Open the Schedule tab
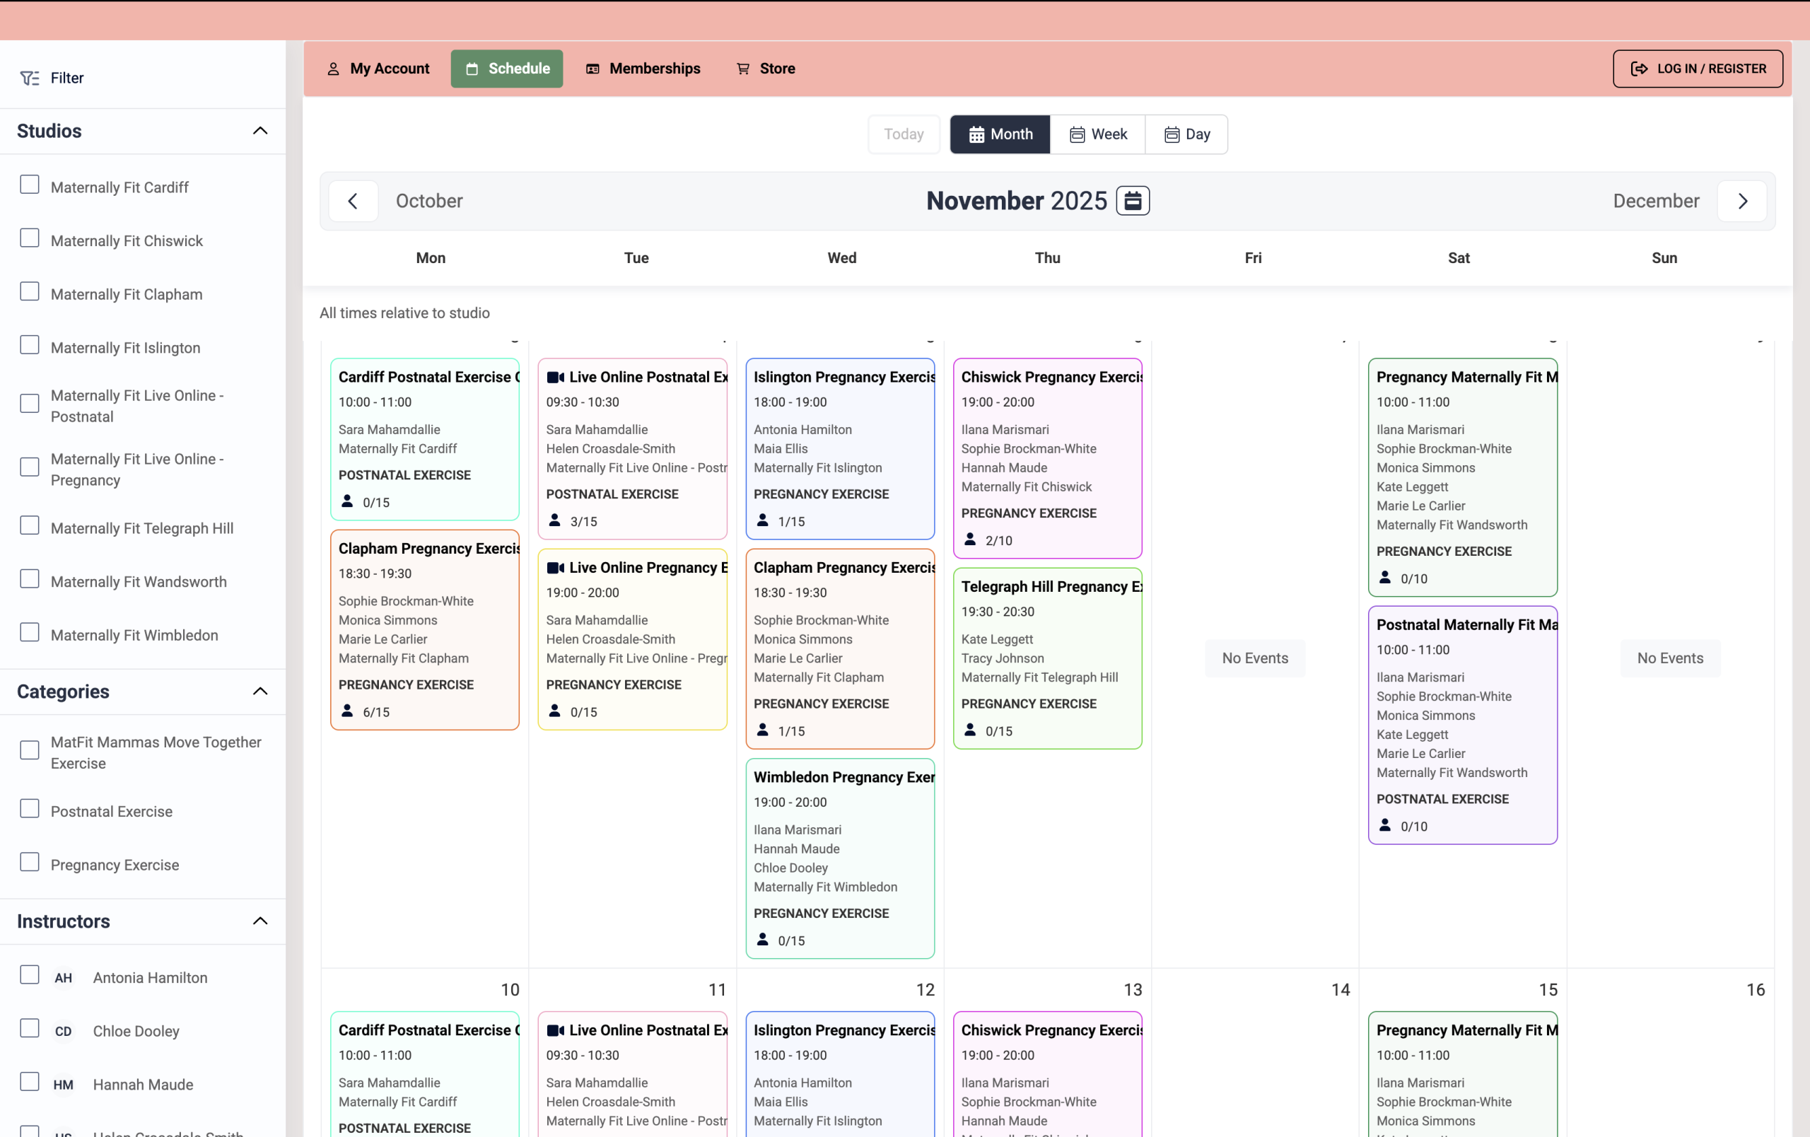This screenshot has width=1810, height=1137. pyautogui.click(x=507, y=69)
